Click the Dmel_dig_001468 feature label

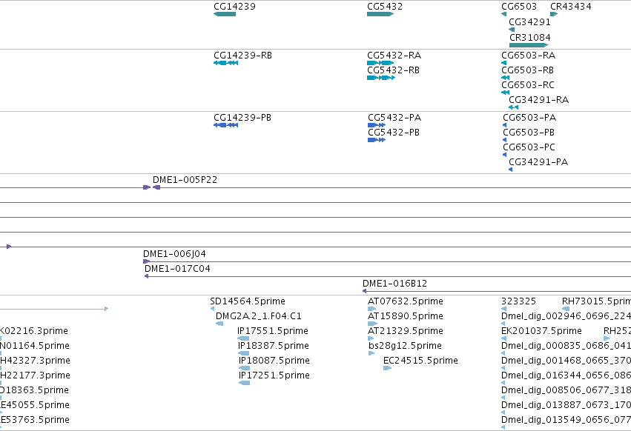566,360
